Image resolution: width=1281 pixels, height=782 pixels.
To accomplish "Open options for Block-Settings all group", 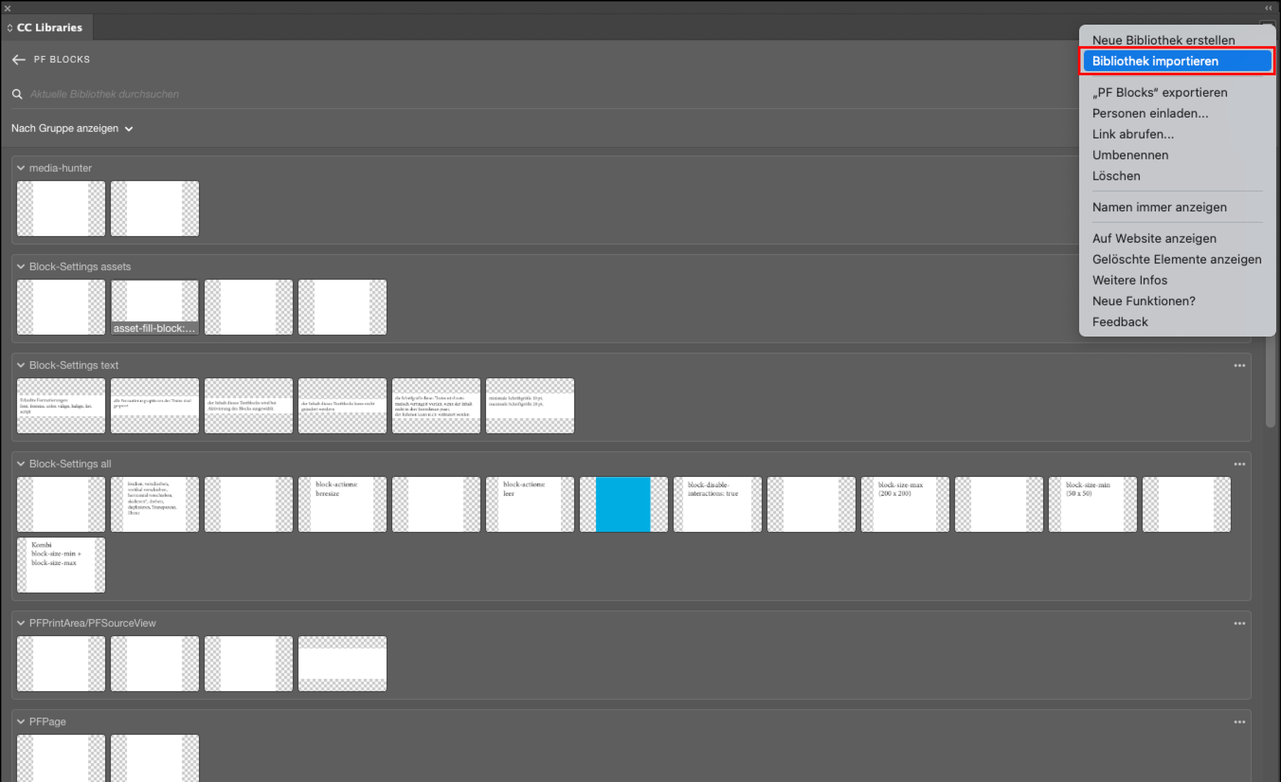I will pos(1239,464).
